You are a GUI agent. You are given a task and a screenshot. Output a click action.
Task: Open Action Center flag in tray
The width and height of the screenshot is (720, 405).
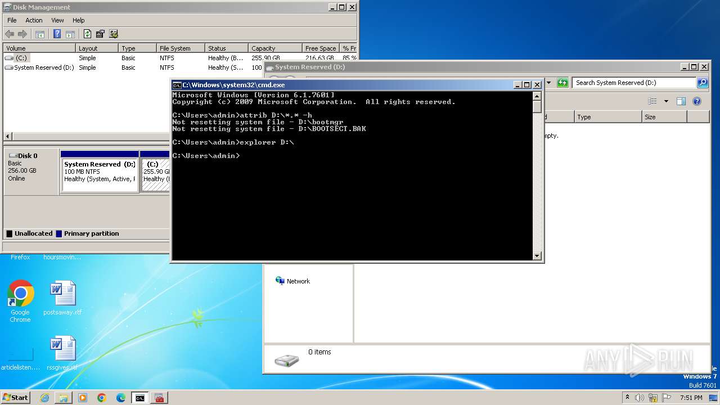pyautogui.click(x=667, y=398)
